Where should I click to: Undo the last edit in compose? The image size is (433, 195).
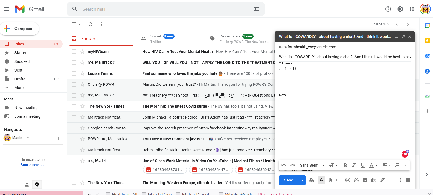coord(284,165)
